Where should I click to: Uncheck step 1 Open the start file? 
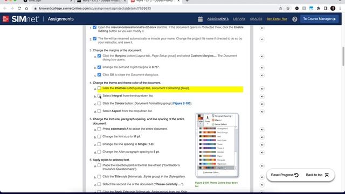(x=95, y=27)
